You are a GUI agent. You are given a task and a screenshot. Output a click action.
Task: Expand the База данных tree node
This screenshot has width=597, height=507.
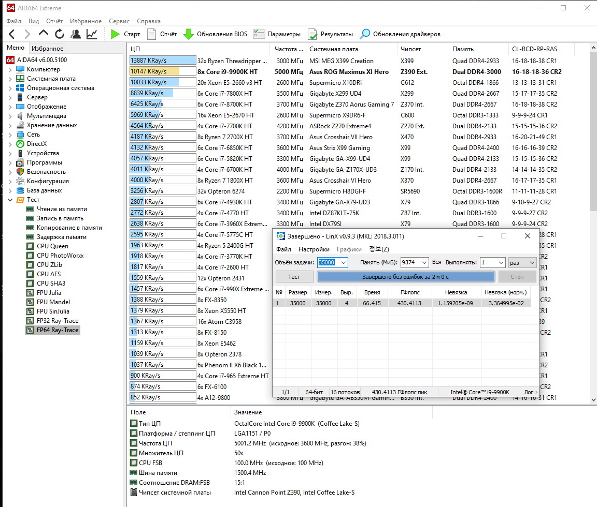click(10, 190)
